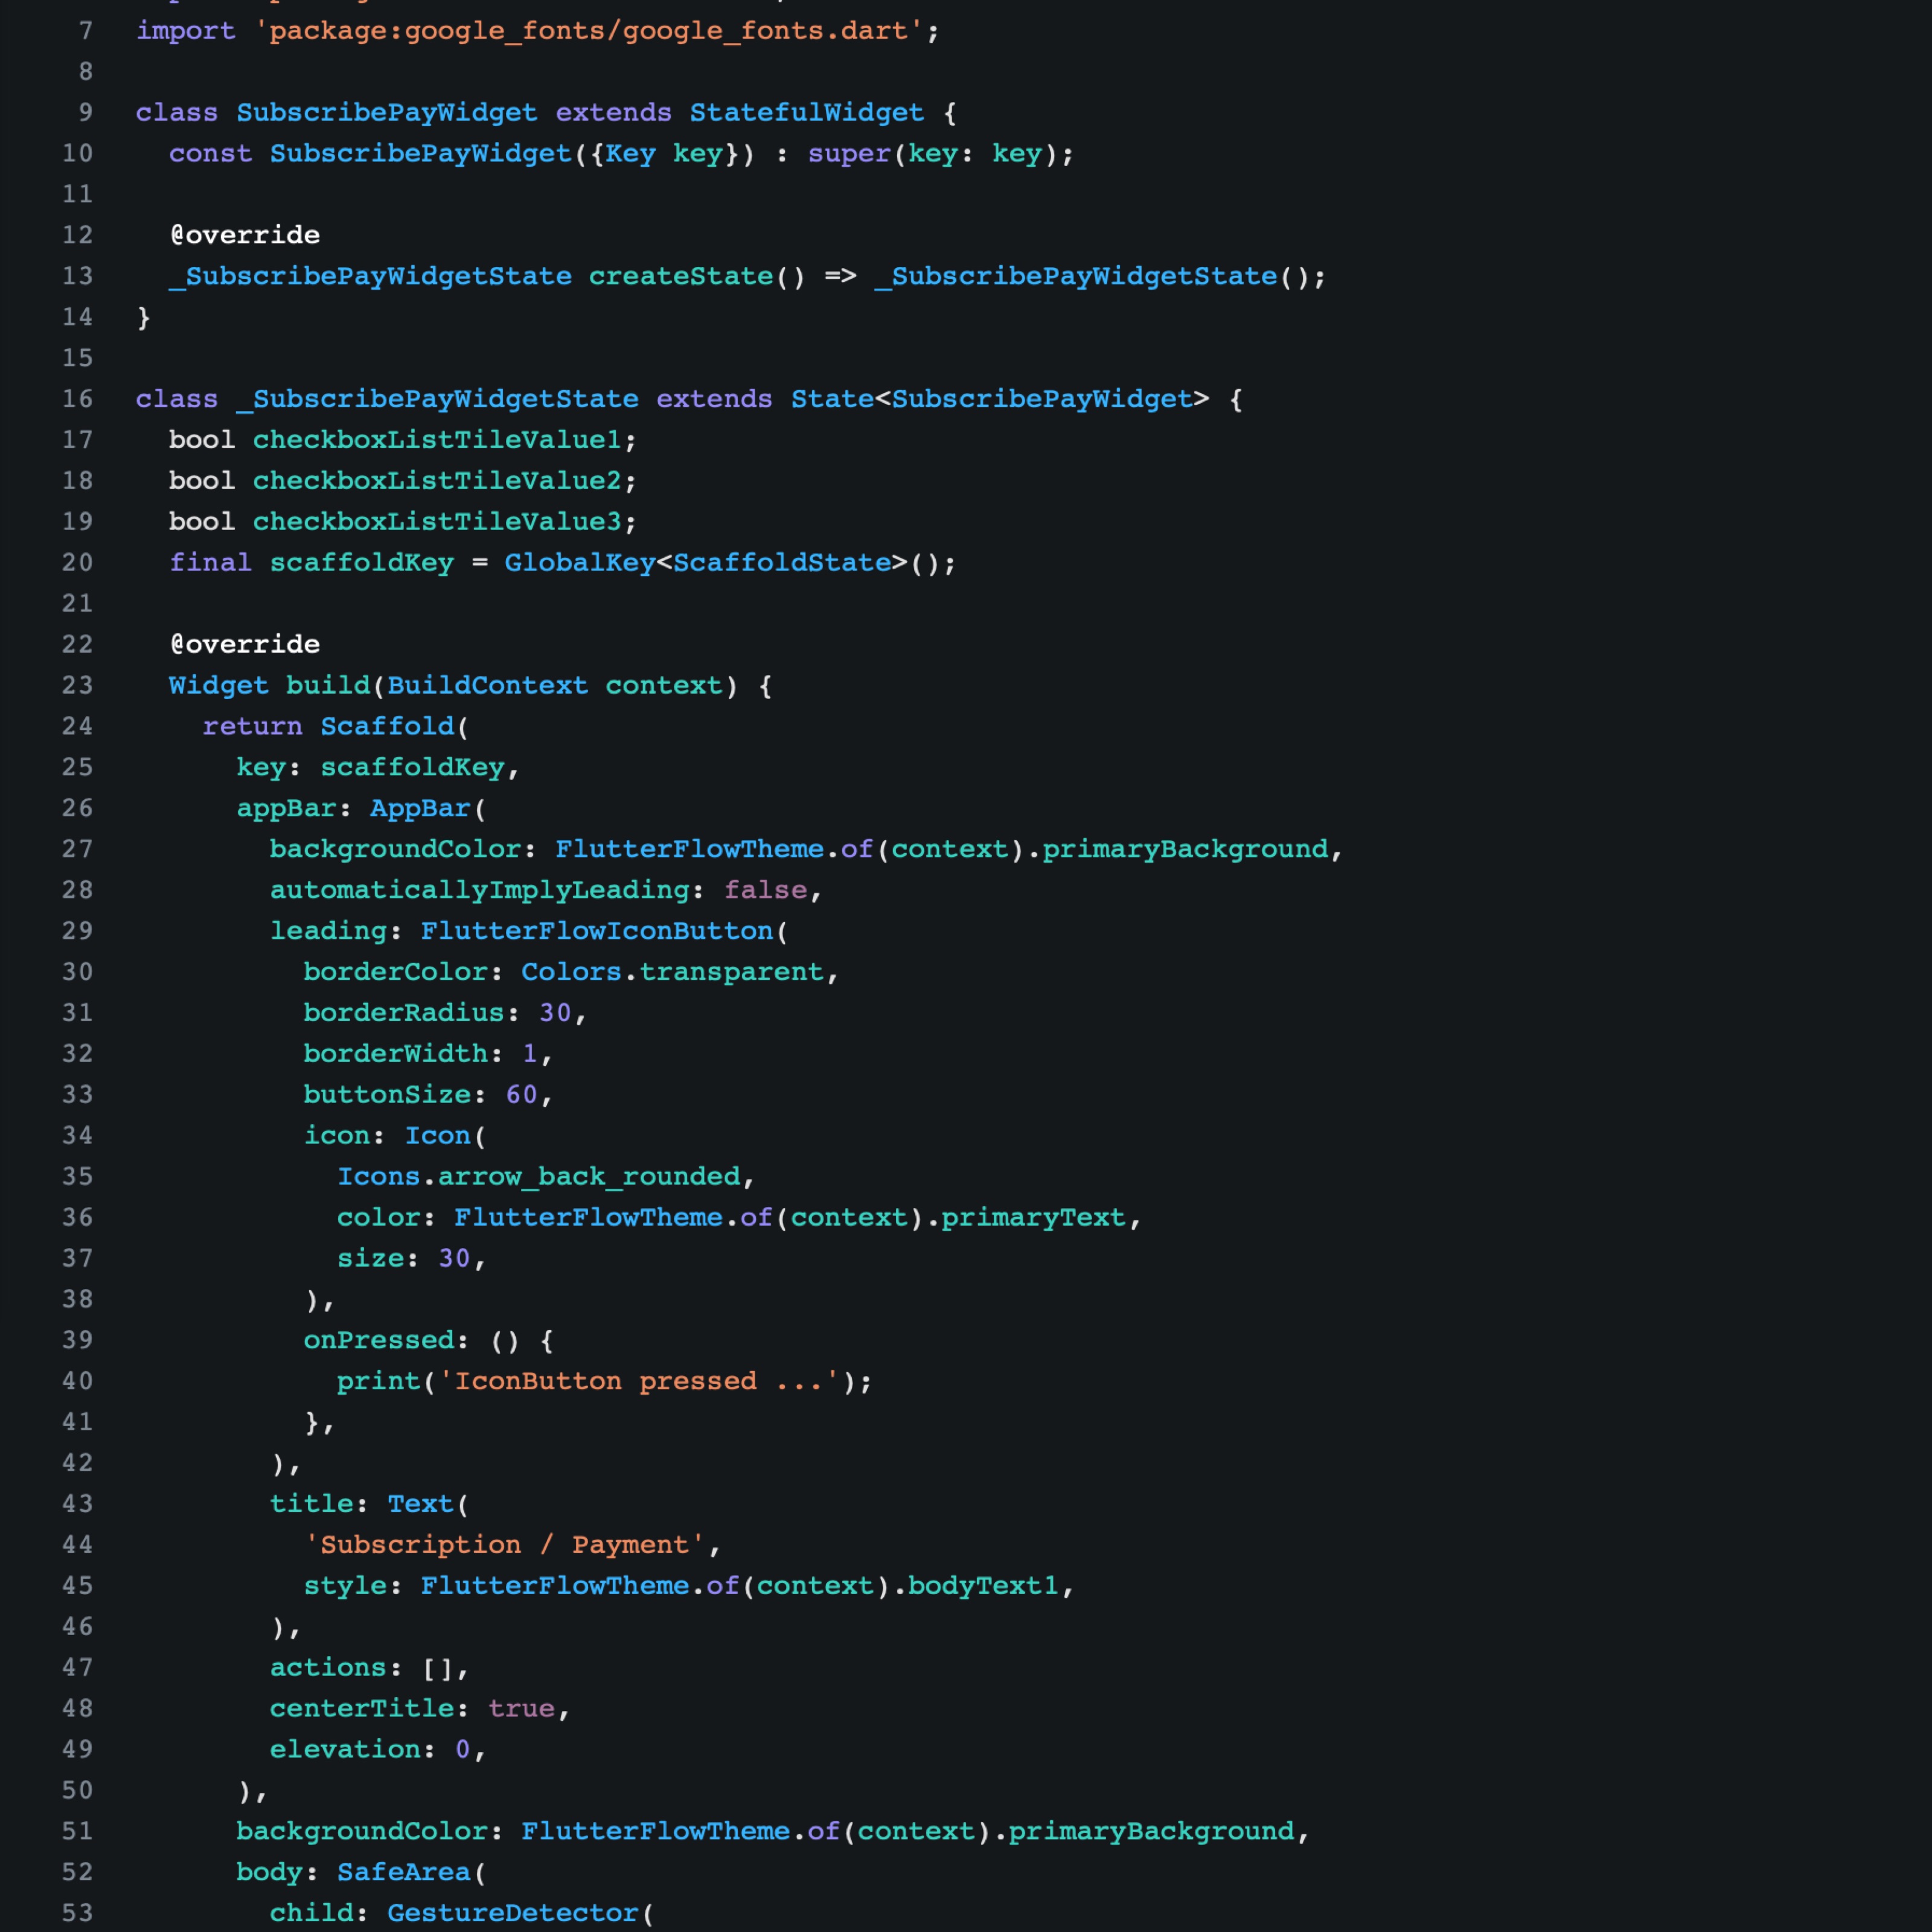The image size is (1932, 1932).
Task: Click GestureDetector on line 53
Action: (x=512, y=1913)
